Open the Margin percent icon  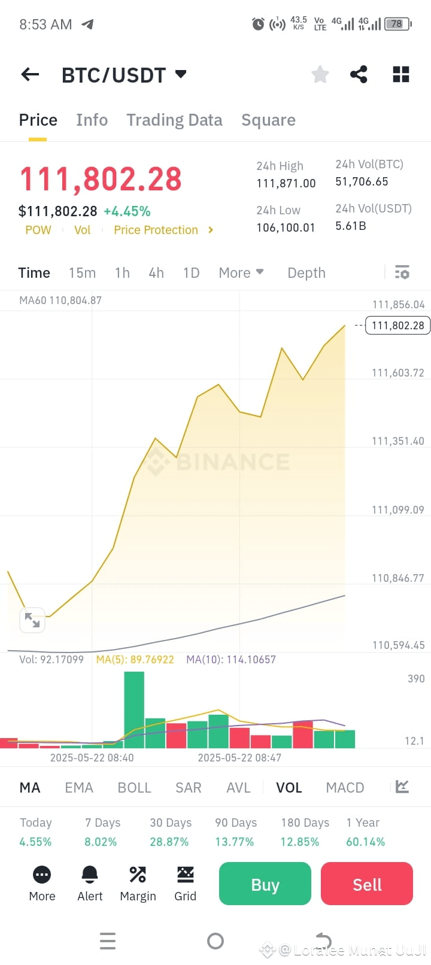click(x=138, y=875)
